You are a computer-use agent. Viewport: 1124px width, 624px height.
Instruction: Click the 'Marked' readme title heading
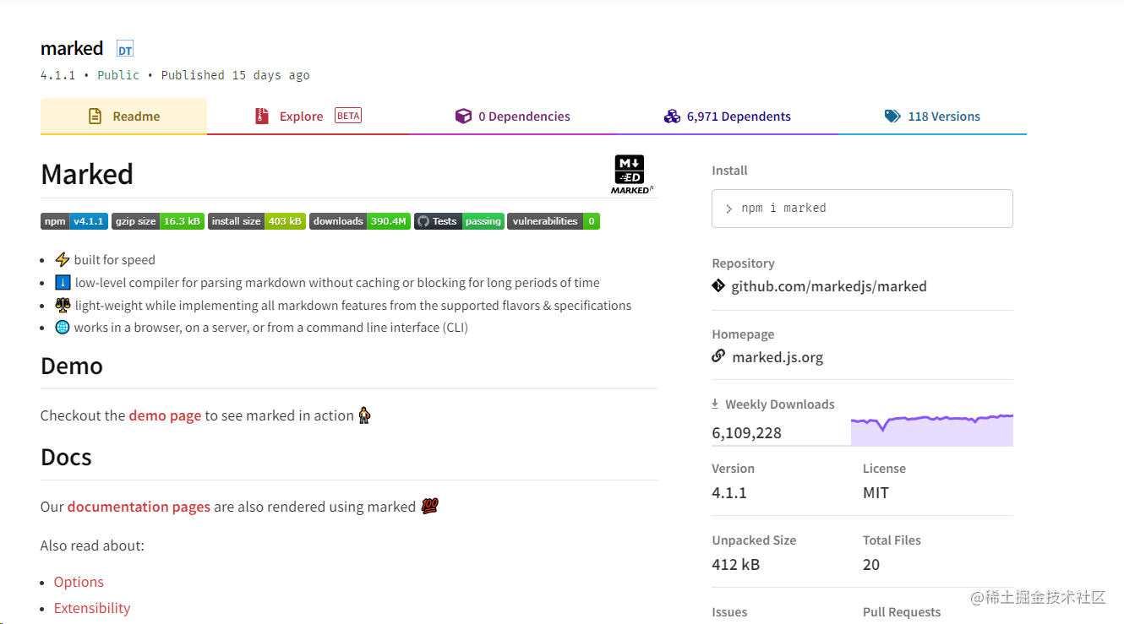coord(87,174)
